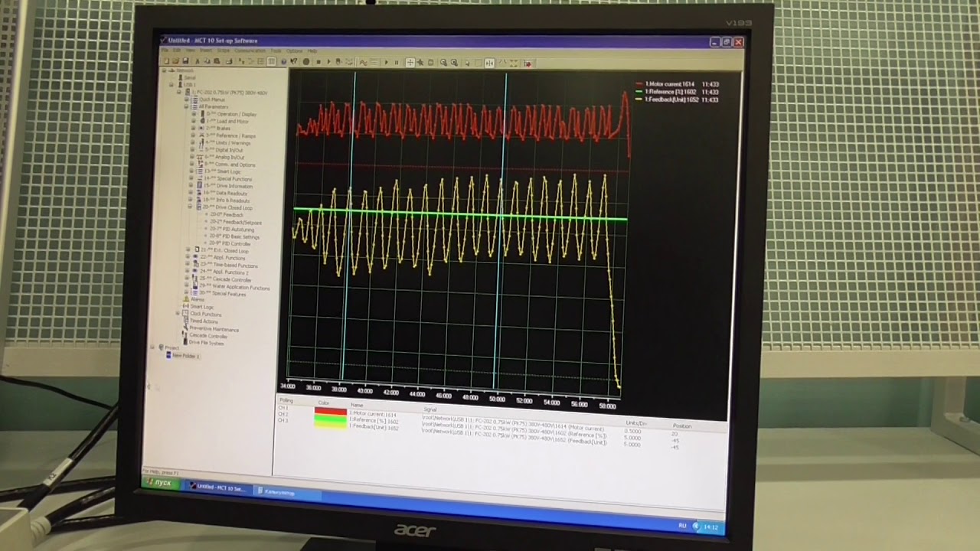Resume scope polling with the play icon
This screenshot has height=551, width=980.
(x=386, y=62)
